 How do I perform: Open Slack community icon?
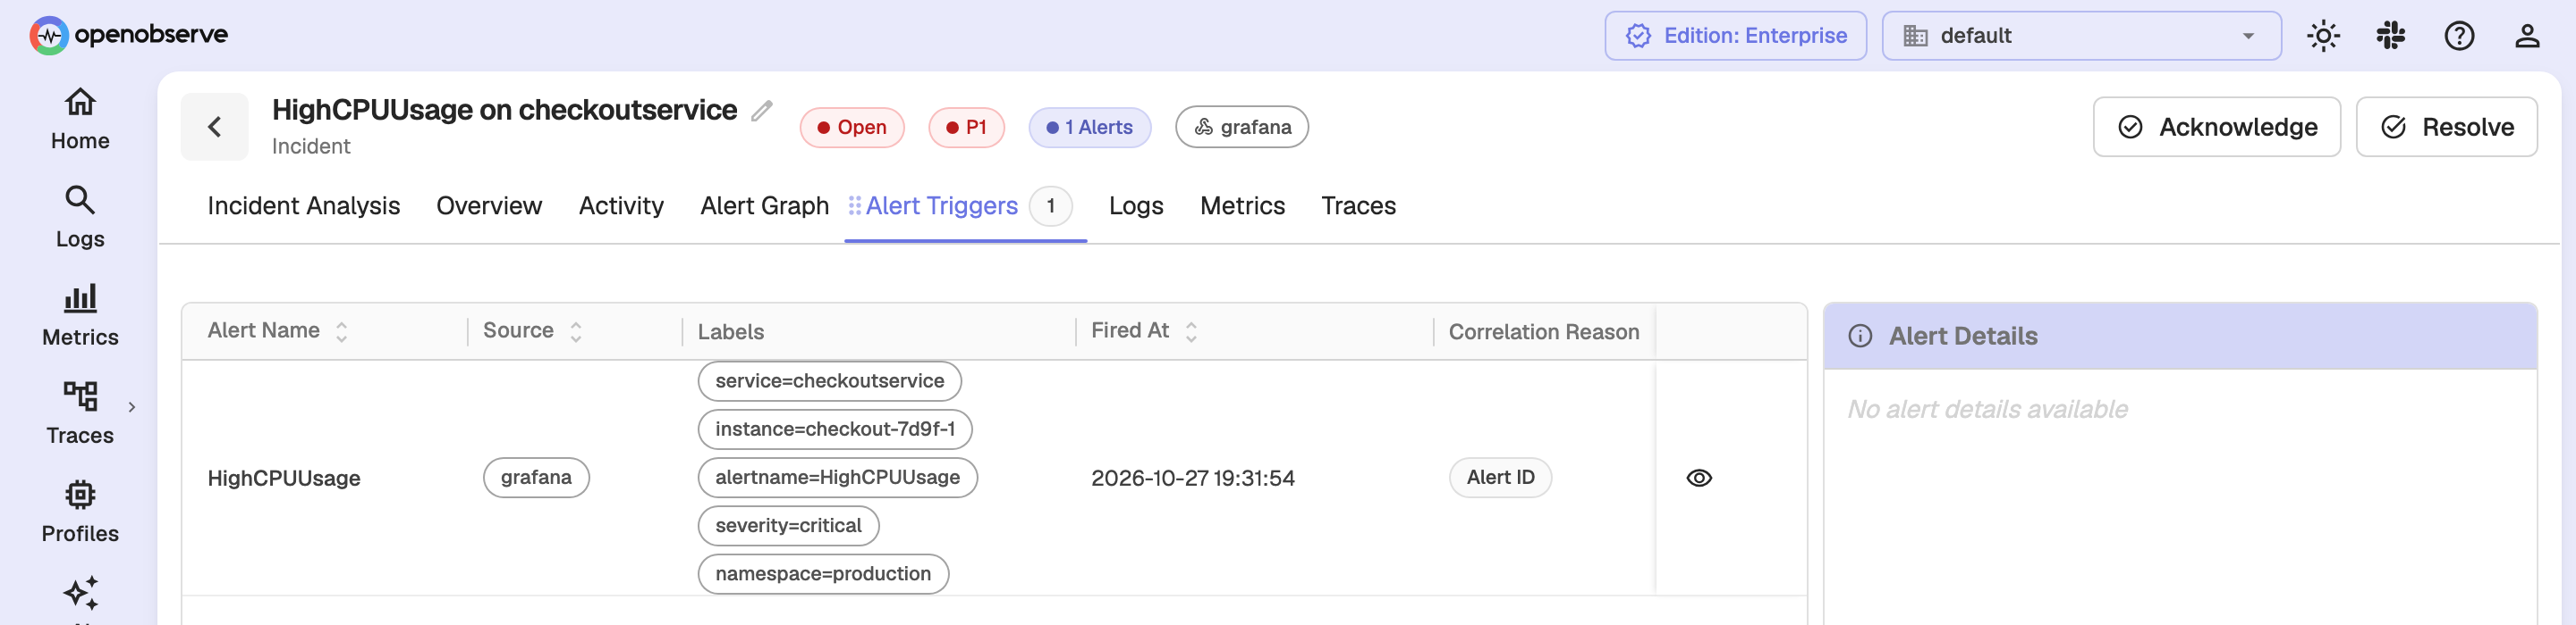coord(2391,36)
